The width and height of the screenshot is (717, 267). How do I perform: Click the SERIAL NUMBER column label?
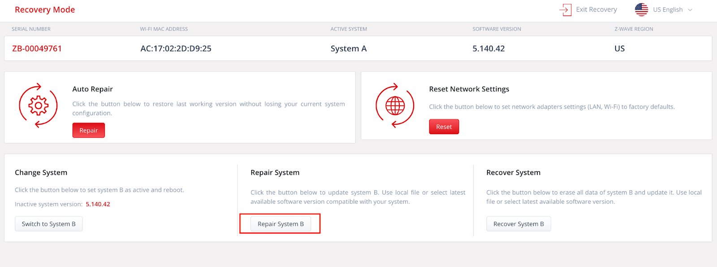coord(31,29)
